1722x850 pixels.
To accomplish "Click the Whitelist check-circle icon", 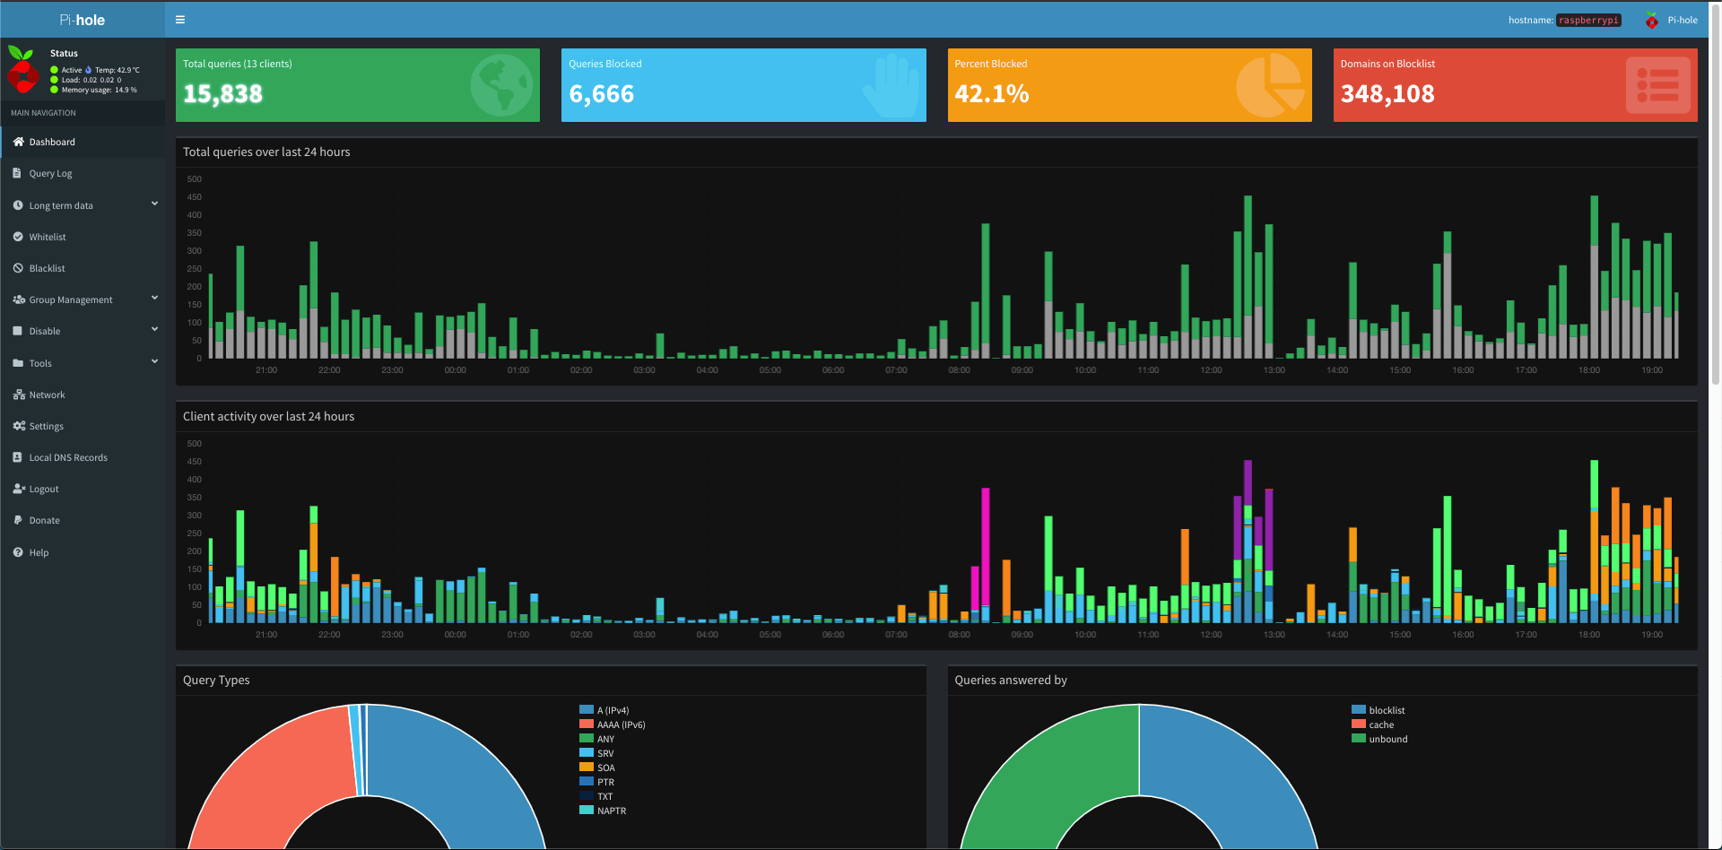I will (x=18, y=237).
